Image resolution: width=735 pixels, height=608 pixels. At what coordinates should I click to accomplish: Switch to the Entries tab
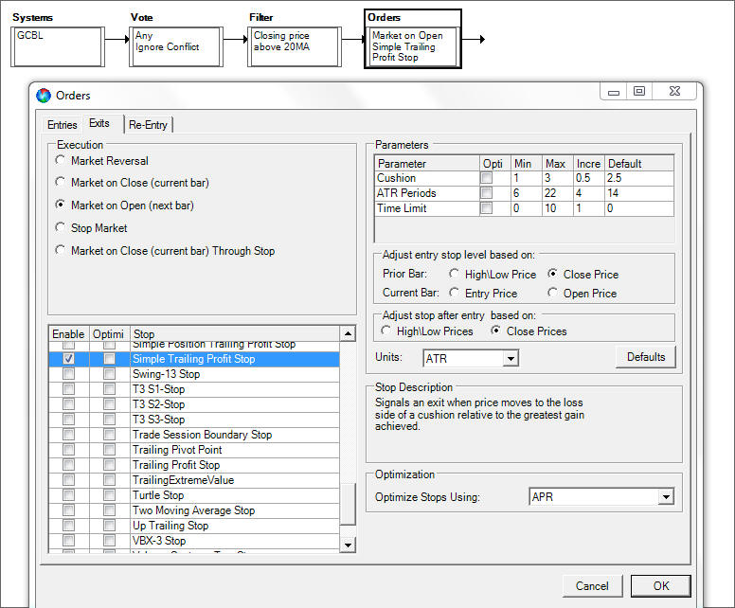click(62, 125)
